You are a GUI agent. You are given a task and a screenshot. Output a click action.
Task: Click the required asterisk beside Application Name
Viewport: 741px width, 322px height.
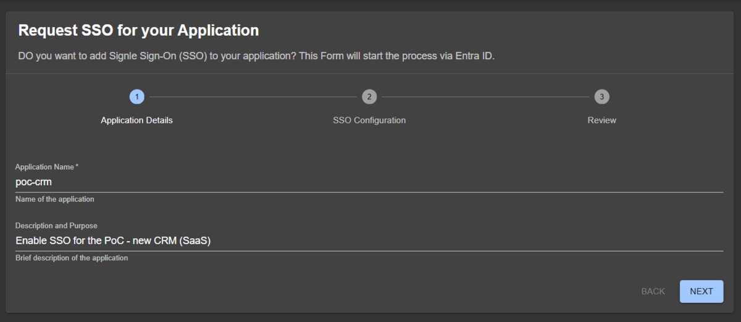coord(77,167)
